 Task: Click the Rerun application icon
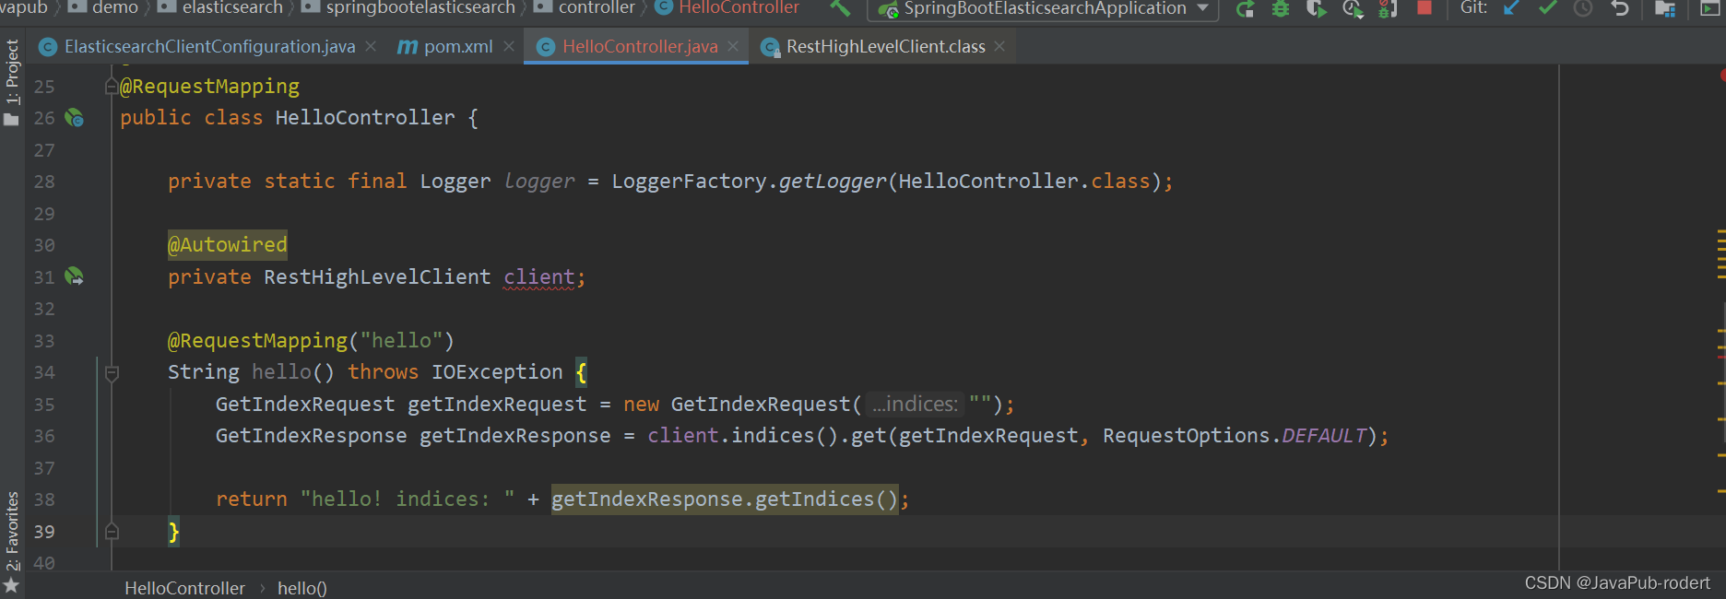1245,9
